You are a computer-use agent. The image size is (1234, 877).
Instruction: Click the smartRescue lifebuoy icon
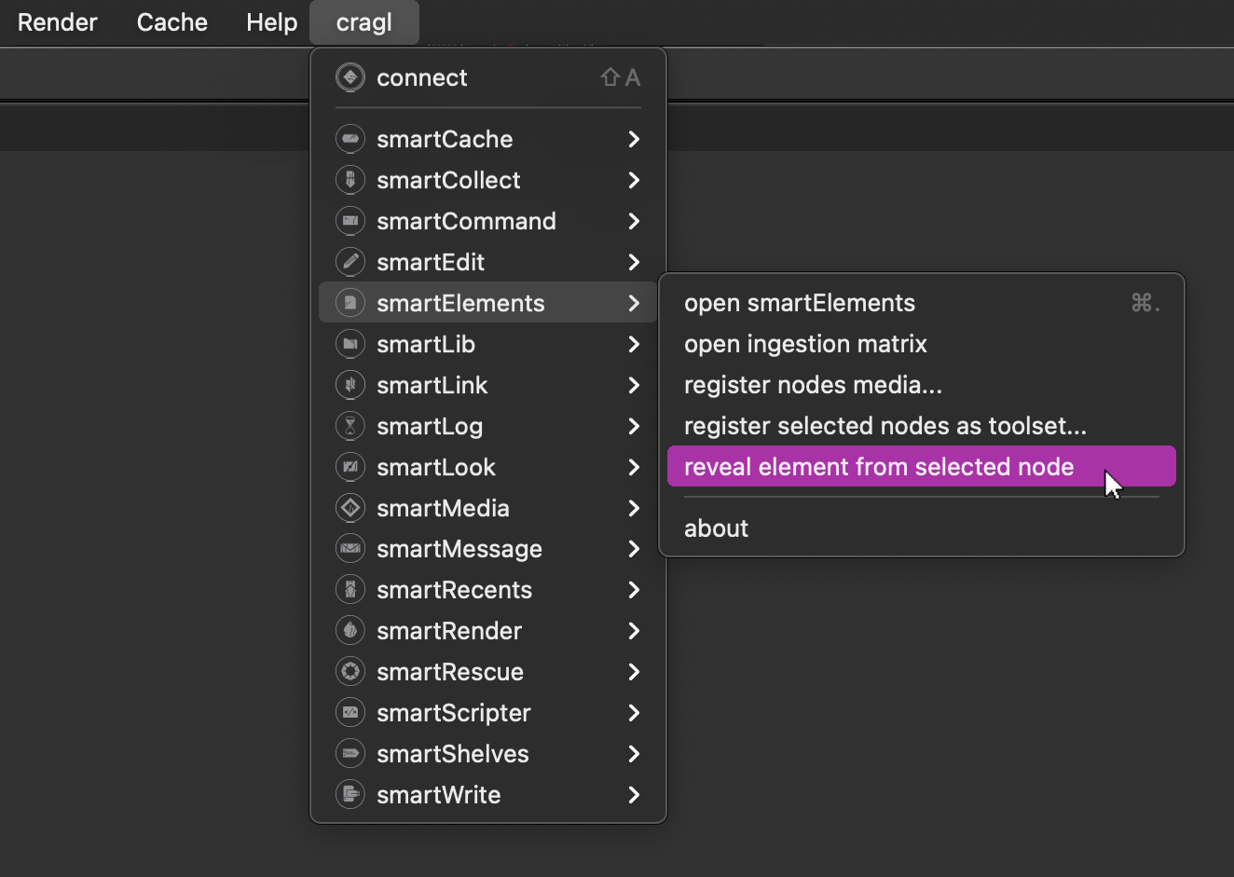click(350, 672)
